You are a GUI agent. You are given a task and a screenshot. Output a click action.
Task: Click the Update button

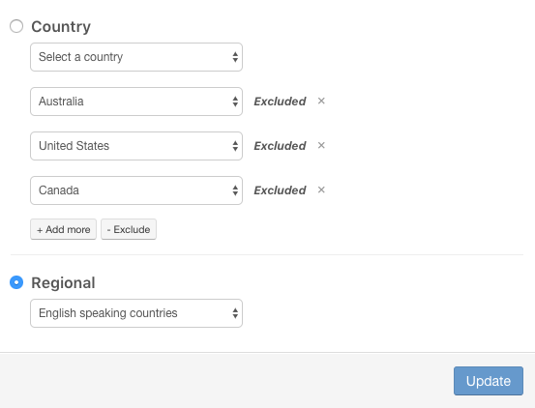point(489,381)
